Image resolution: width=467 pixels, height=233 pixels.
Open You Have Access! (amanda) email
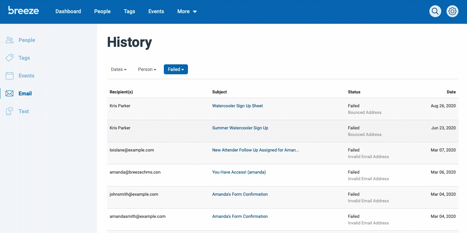[239, 172]
